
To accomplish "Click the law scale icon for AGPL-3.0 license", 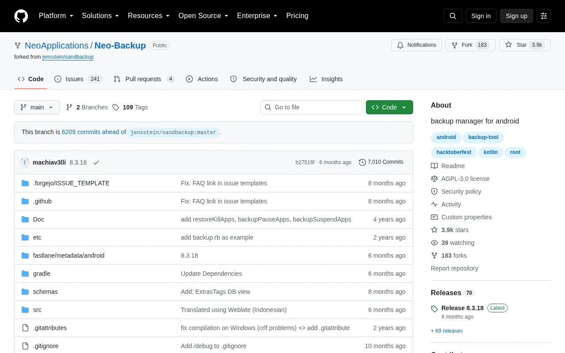I will tap(434, 179).
